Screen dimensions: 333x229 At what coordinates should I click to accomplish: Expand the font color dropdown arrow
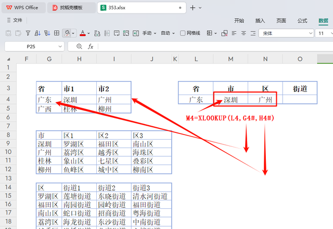pyautogui.click(x=88, y=33)
